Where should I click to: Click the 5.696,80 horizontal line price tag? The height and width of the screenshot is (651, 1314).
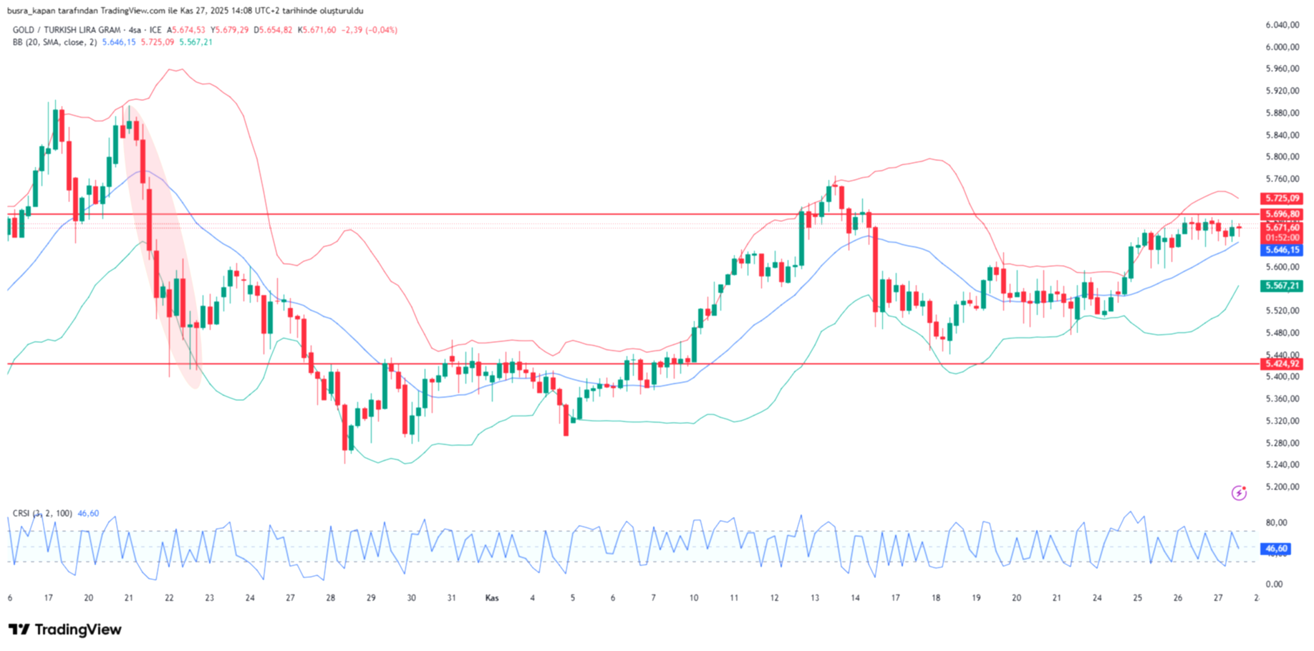[1281, 214]
